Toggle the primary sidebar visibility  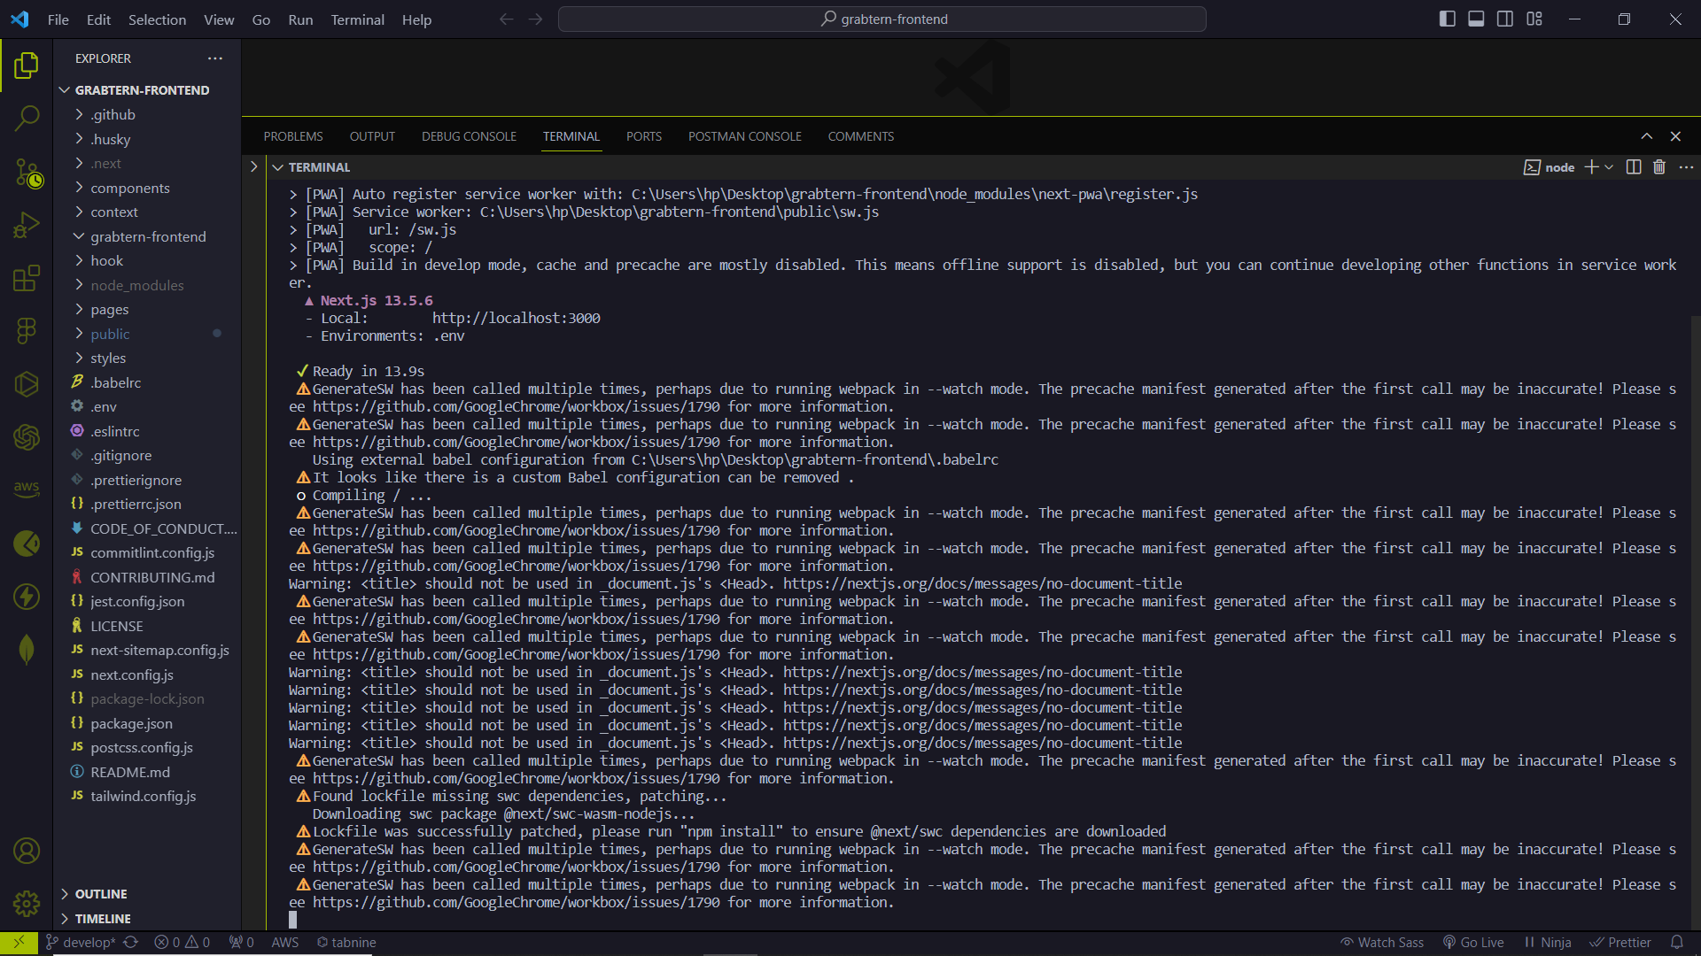click(x=1447, y=18)
